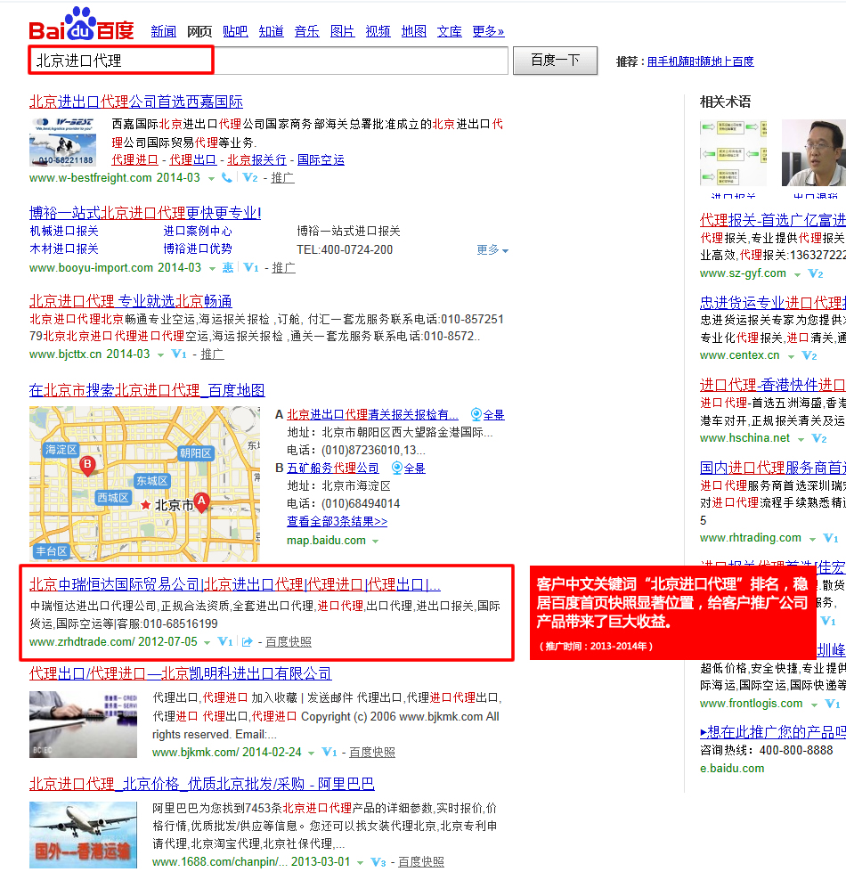Click the V1 badge beside www.bjcttx.cn
846x880 pixels.
179,354
